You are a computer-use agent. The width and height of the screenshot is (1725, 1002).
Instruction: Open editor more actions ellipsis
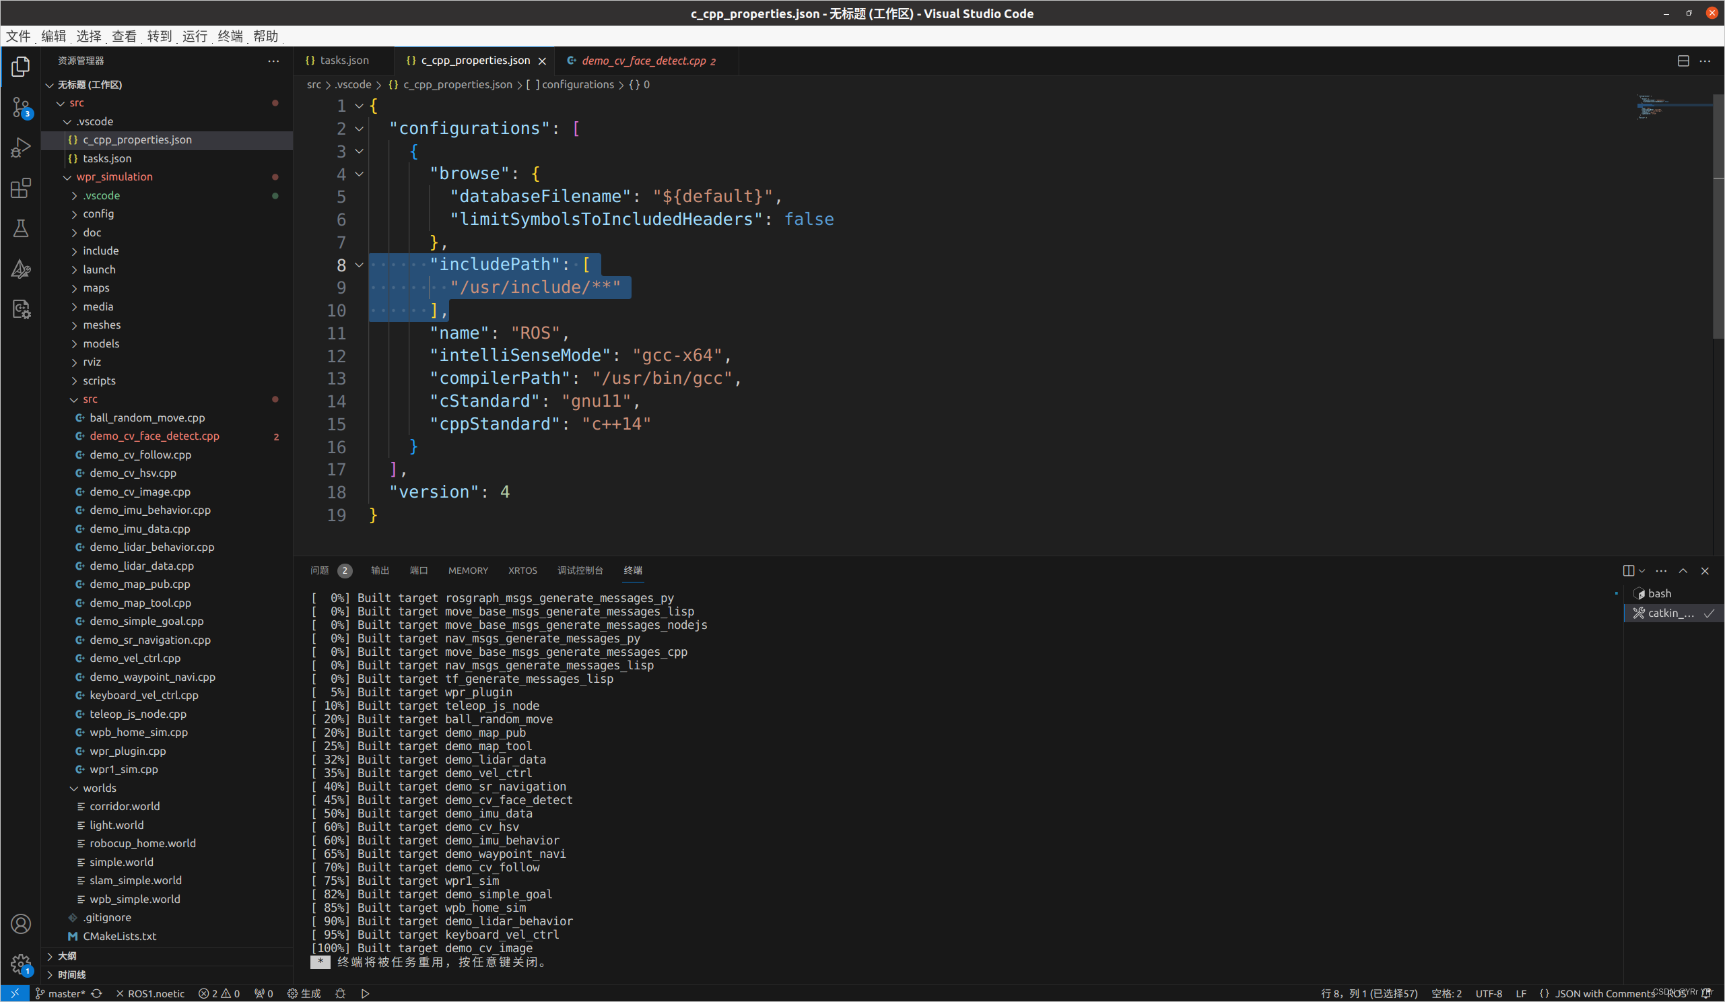click(x=1705, y=61)
